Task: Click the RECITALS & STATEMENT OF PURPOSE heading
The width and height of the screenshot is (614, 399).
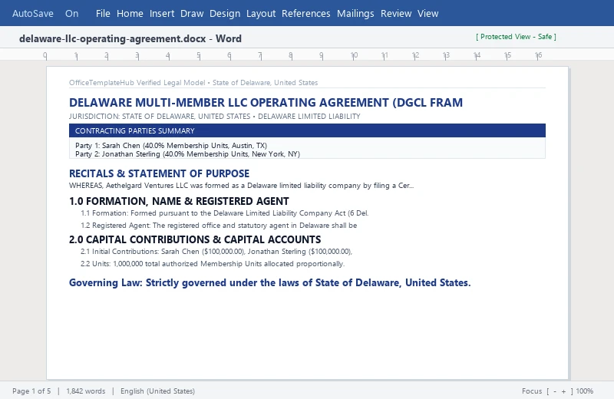Action: click(x=159, y=173)
